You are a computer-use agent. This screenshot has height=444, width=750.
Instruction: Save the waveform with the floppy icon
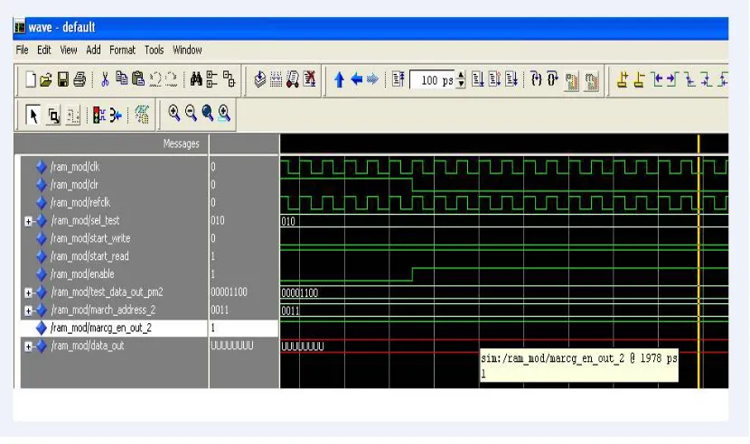click(x=62, y=79)
